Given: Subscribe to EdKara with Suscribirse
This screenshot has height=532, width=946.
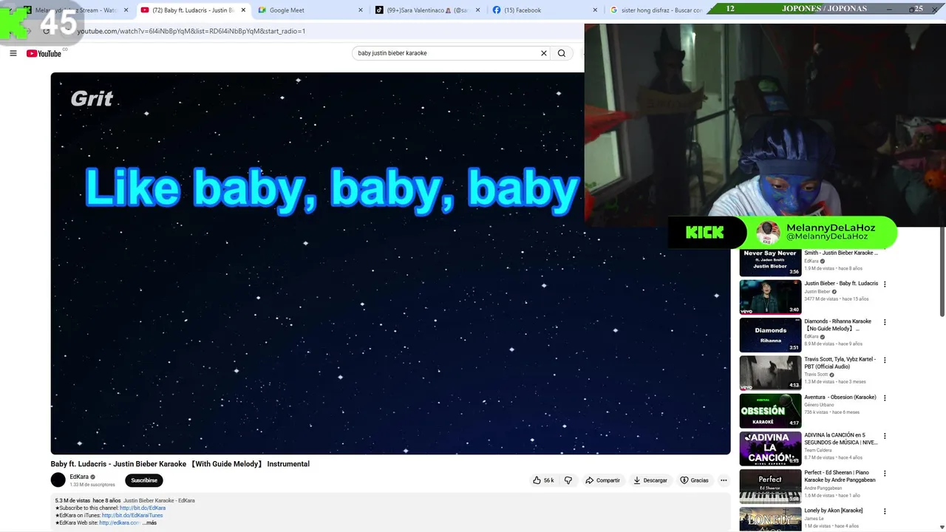Looking at the screenshot, I should tap(144, 480).
